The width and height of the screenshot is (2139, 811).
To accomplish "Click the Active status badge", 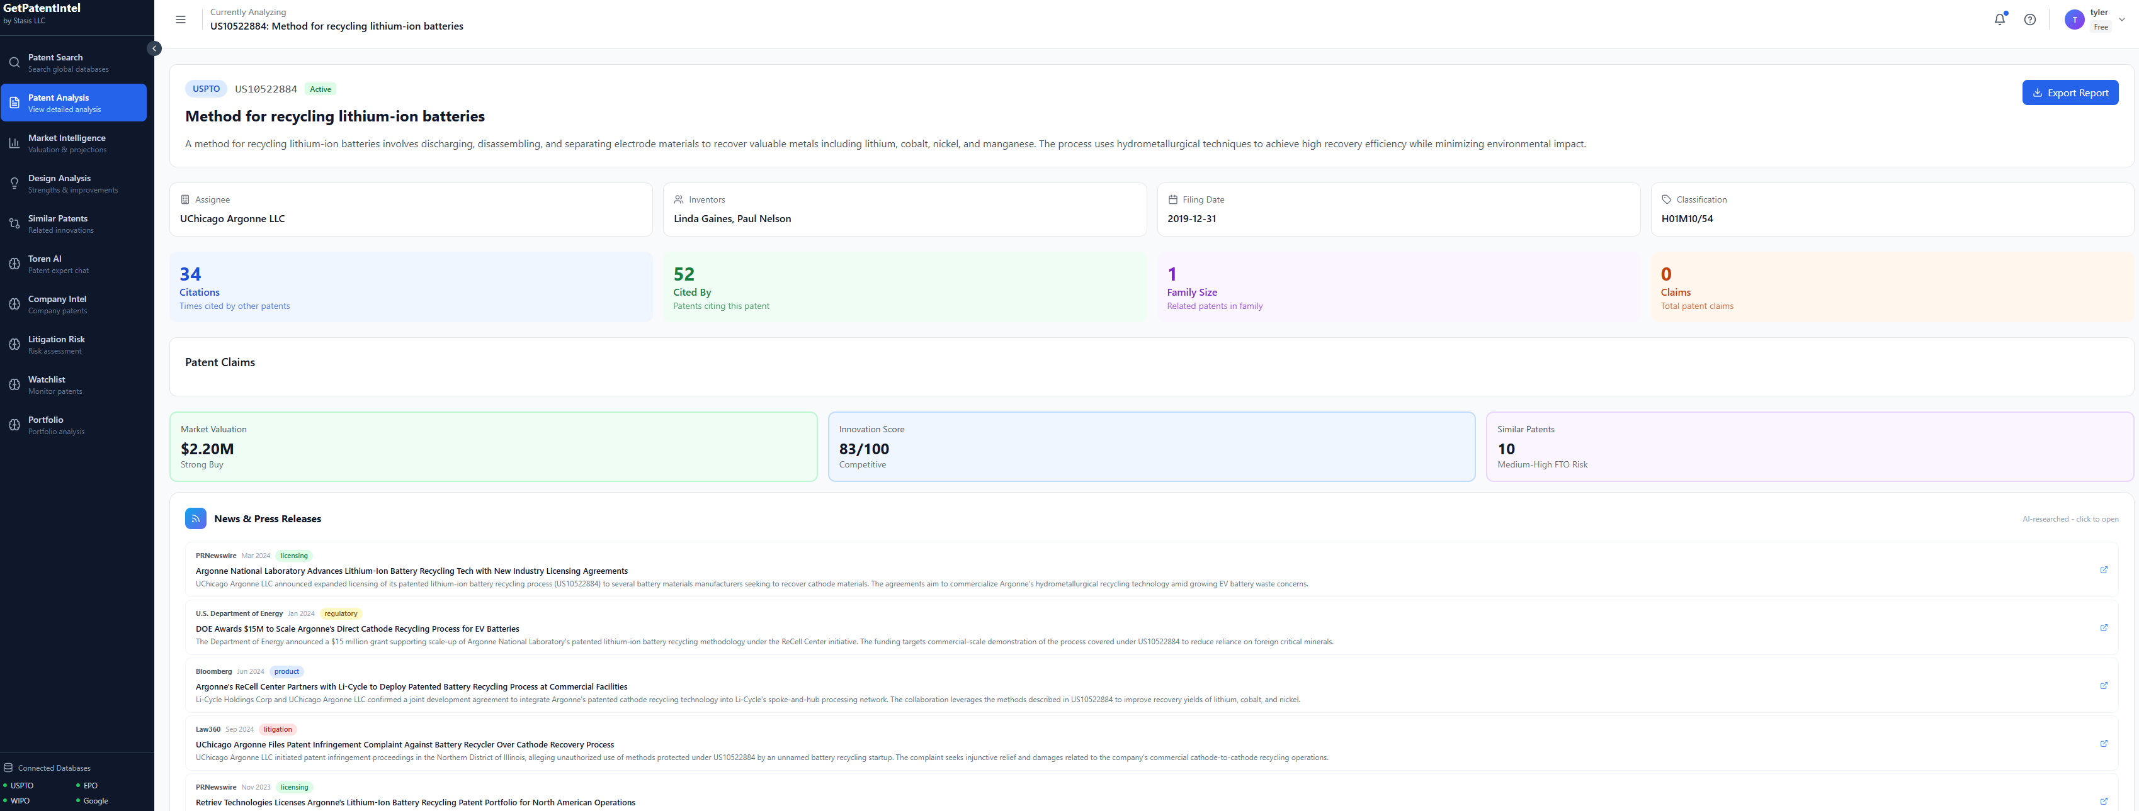I will click(321, 89).
